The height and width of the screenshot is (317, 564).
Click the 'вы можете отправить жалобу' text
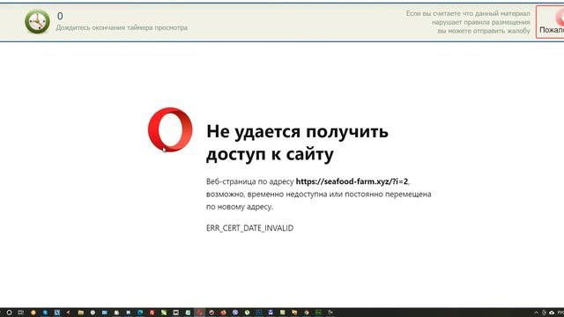[x=484, y=31]
